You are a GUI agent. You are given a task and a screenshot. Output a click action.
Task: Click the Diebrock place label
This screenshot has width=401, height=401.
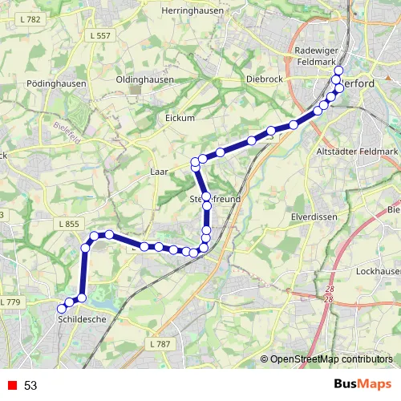[265, 79]
